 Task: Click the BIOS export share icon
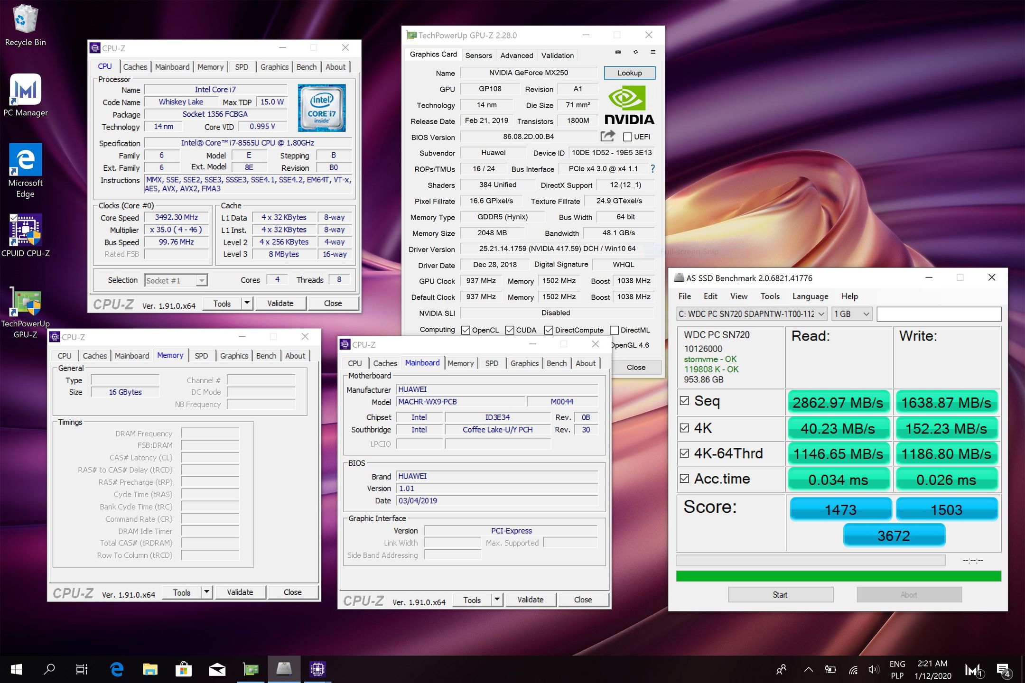(x=607, y=136)
